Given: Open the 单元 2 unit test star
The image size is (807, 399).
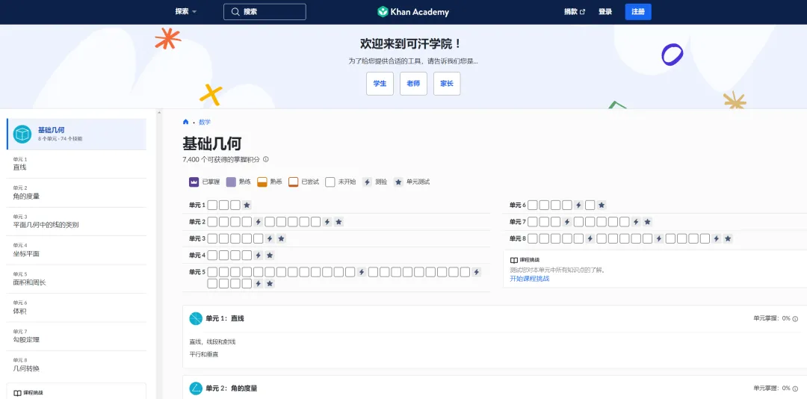Looking at the screenshot, I should coord(338,222).
